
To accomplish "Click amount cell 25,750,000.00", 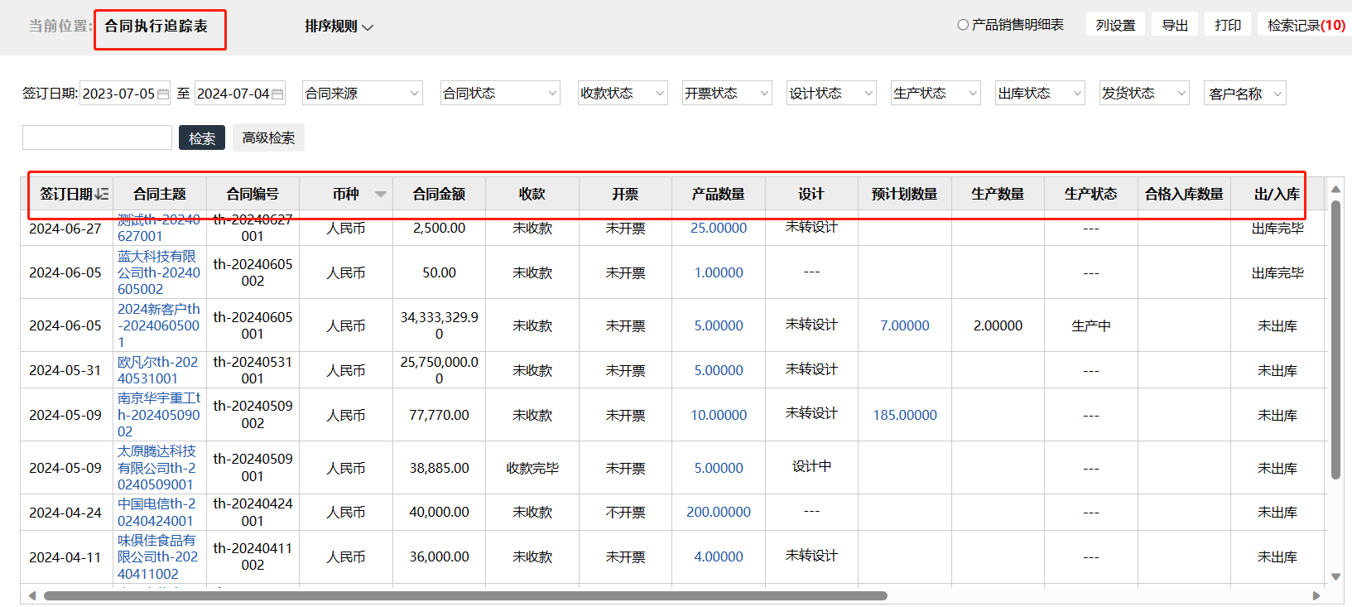I will (439, 370).
